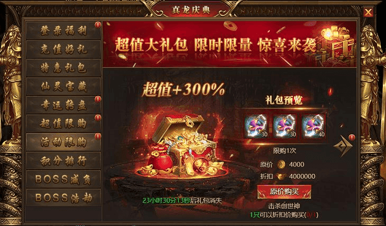Click the gold coin icon beside 原价
This screenshot has width=386, height=226.
click(x=281, y=164)
